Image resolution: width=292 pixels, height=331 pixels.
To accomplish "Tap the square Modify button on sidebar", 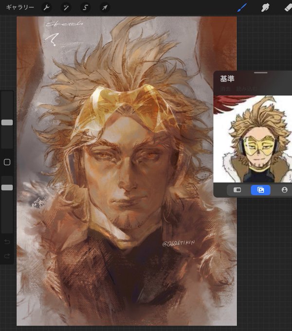I will click(x=7, y=162).
